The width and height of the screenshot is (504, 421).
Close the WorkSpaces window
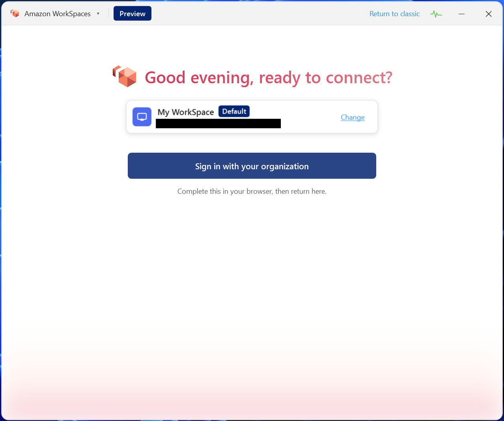[x=489, y=14]
